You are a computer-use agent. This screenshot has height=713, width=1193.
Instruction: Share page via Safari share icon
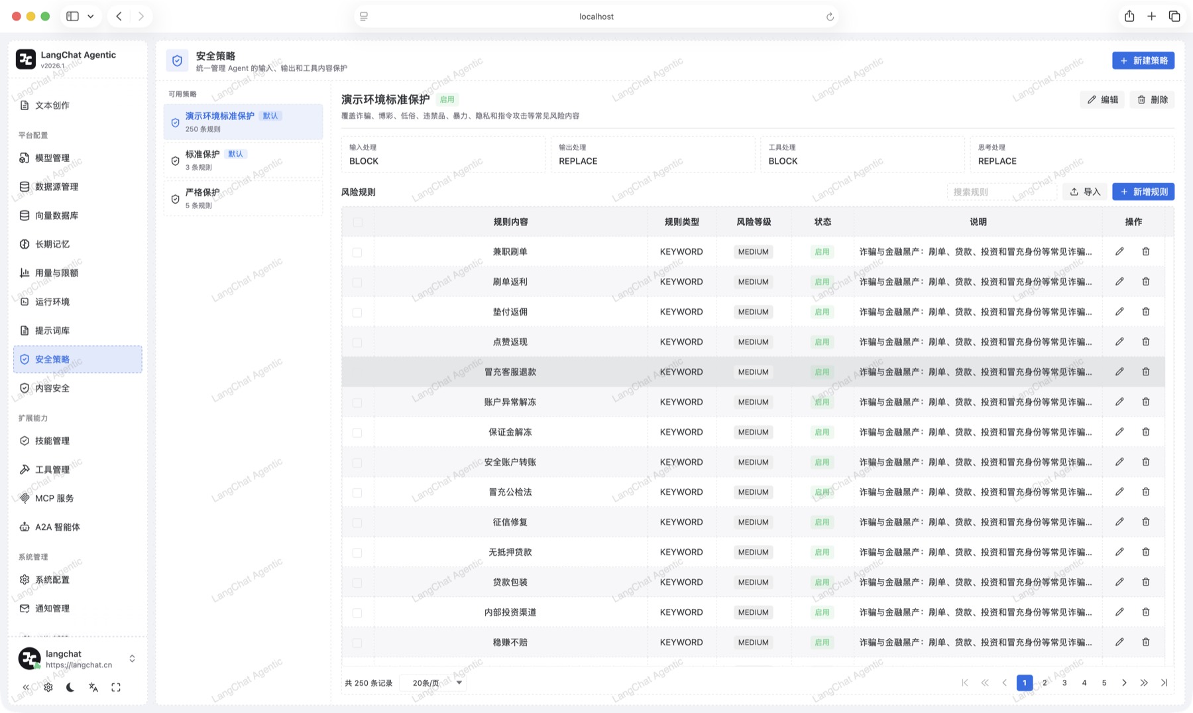[x=1129, y=16]
